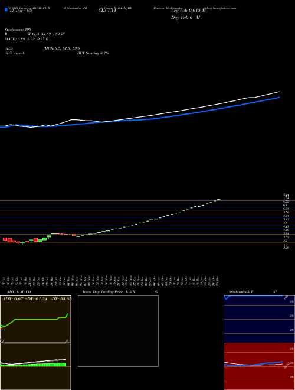
Task: Click the 'Day Vol: 0 M' label
Action: tap(185, 18)
